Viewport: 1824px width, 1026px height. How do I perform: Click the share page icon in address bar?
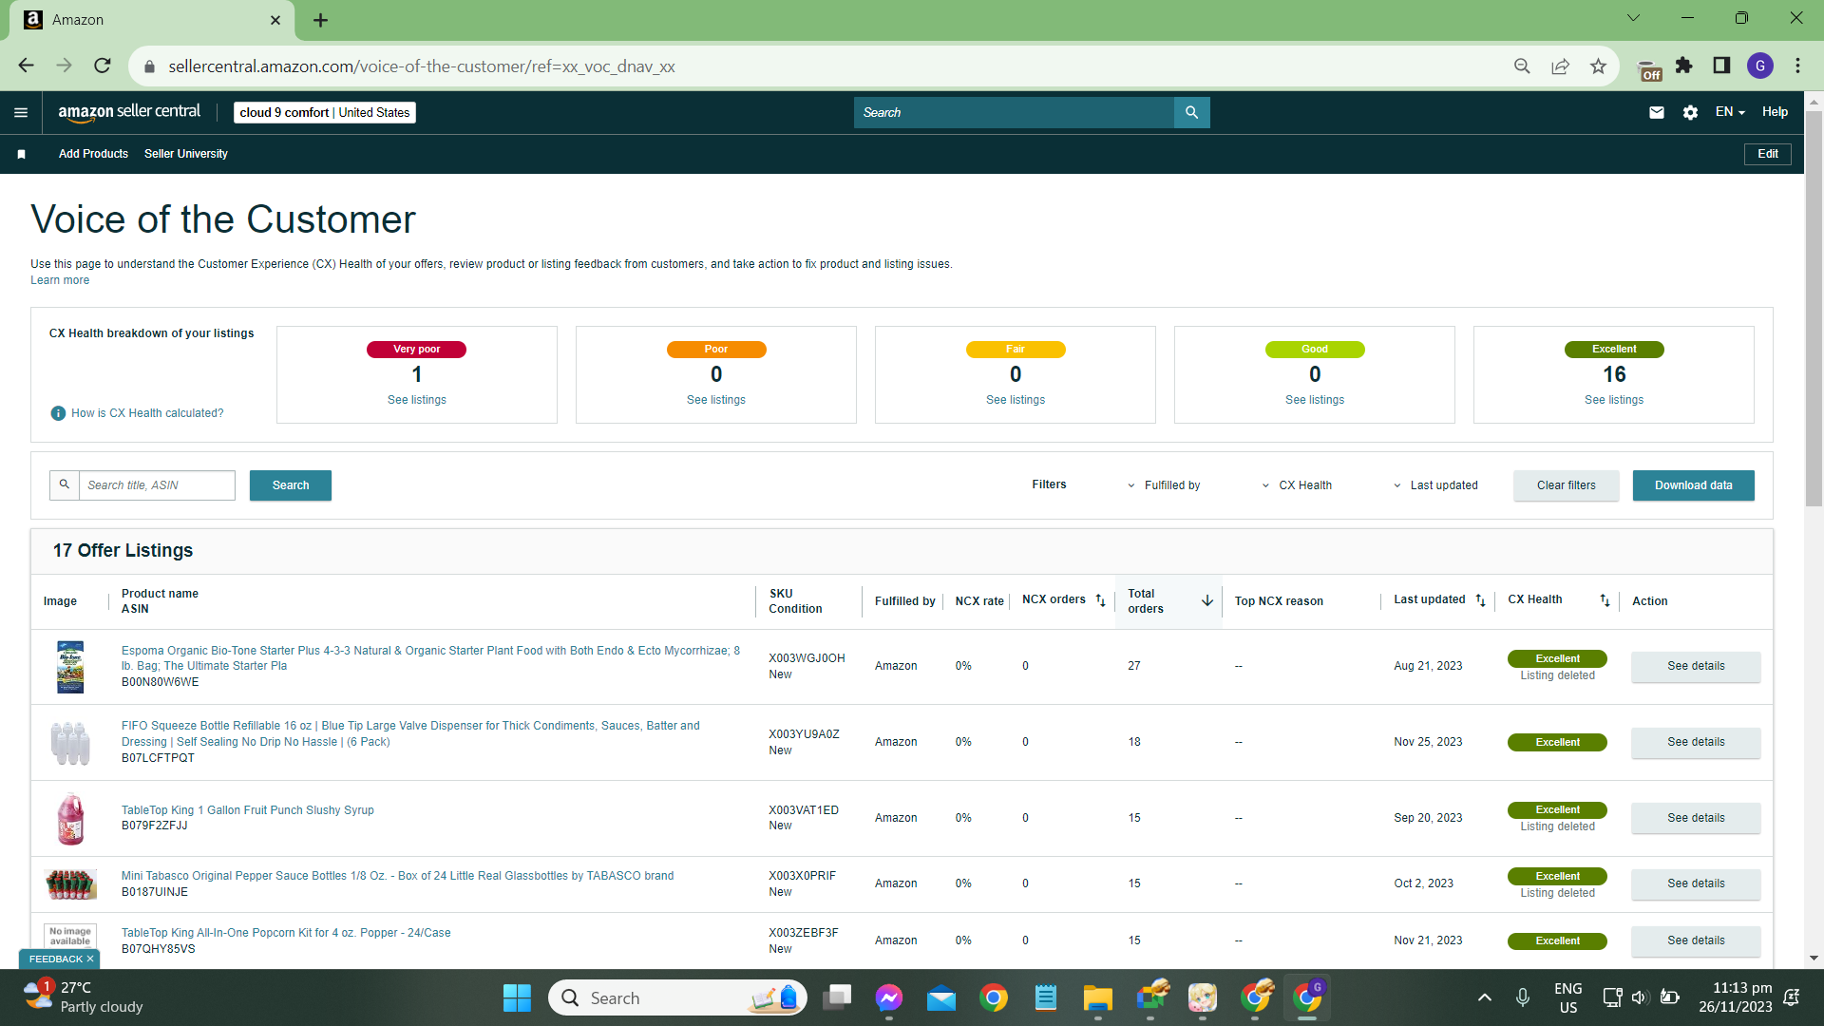pos(1560,66)
